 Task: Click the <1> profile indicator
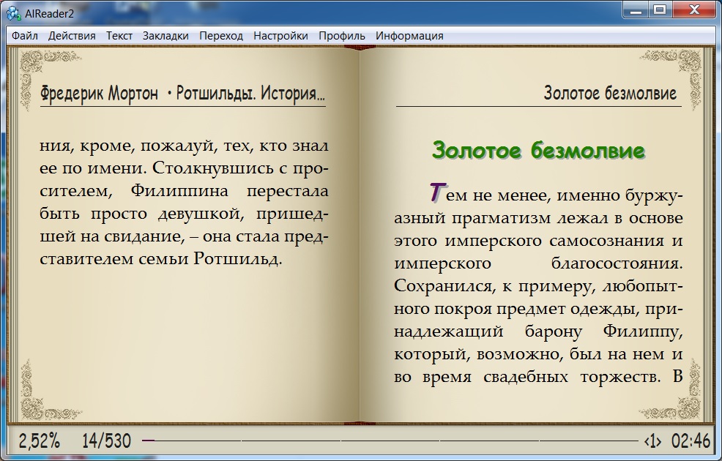(653, 441)
